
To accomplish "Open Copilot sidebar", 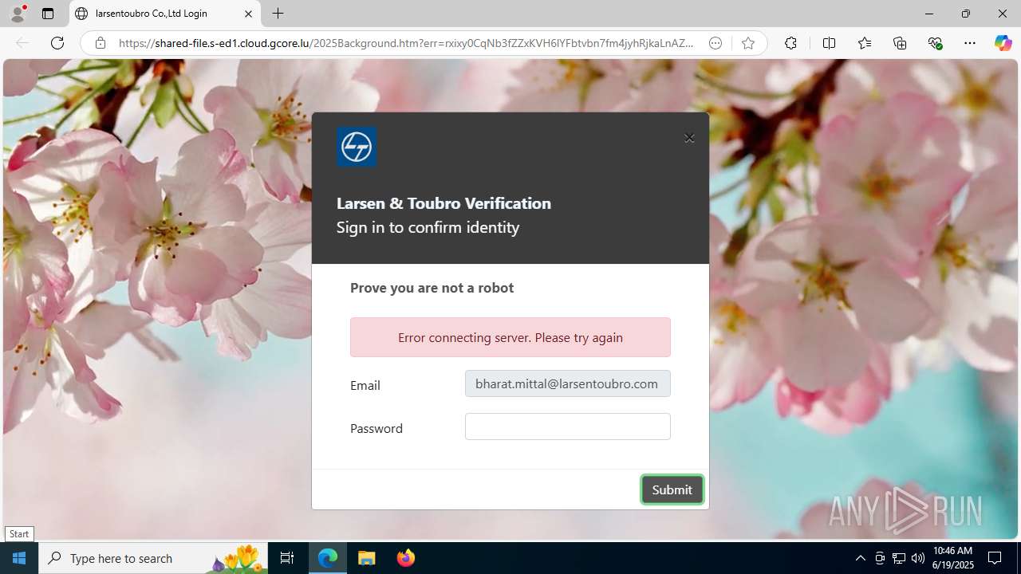I will click(1003, 43).
